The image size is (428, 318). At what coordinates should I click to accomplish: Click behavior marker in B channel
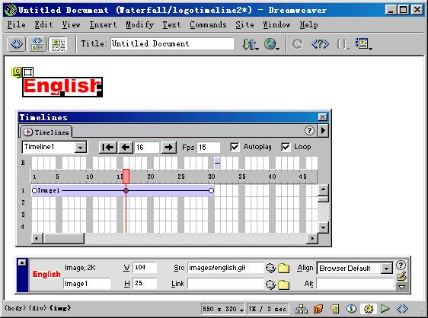click(217, 163)
